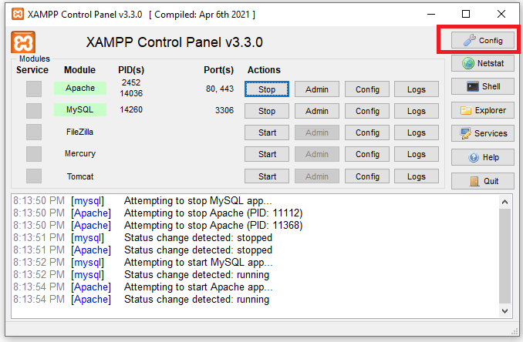
Task: Open Mercury Config dropdown
Action: (367, 154)
